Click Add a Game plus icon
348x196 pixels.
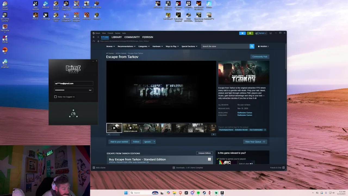click(x=94, y=168)
